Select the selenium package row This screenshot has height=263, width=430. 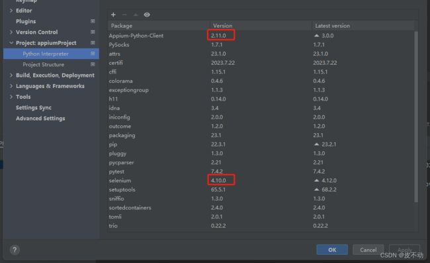(x=261, y=180)
